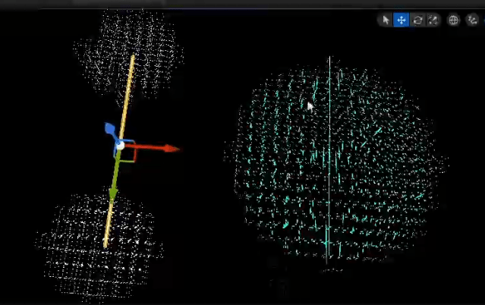This screenshot has height=305, width=485.
Task: Switch to the Rotate transform tool
Action: pos(417,20)
